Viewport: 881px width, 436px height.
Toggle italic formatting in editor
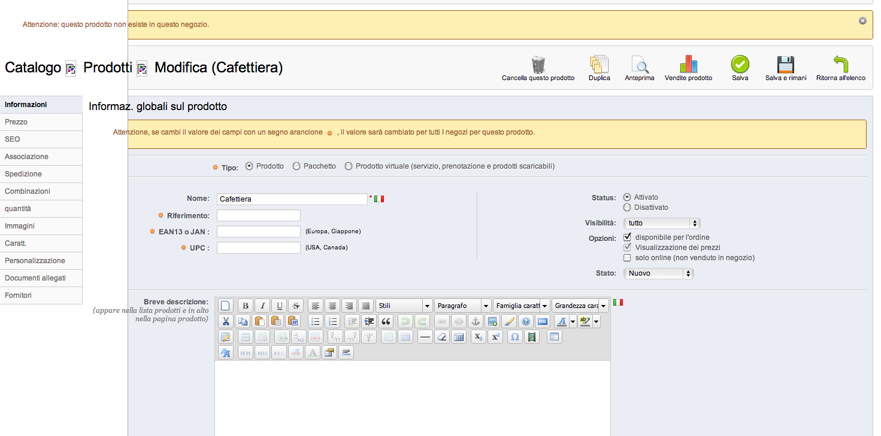pos(262,306)
